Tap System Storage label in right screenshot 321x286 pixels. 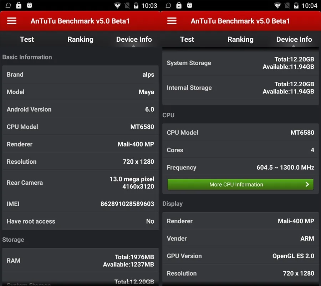tap(189, 63)
